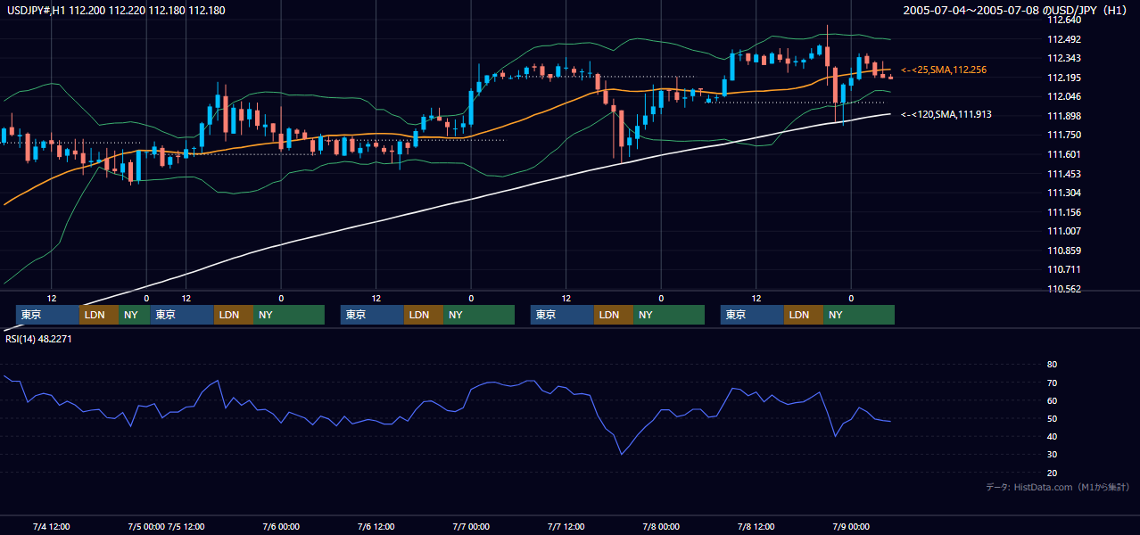
Task: Click the USDJPY#,H1 price header text
Action: (114, 9)
